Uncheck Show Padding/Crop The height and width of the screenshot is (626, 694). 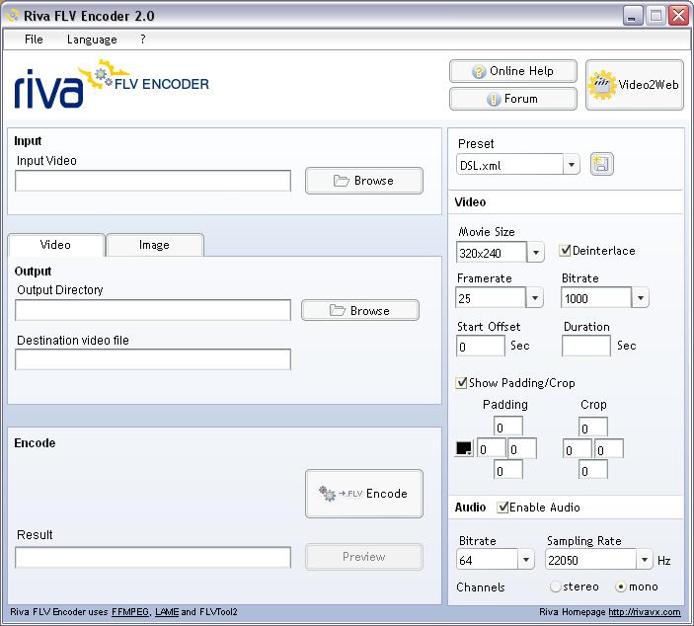tap(461, 382)
